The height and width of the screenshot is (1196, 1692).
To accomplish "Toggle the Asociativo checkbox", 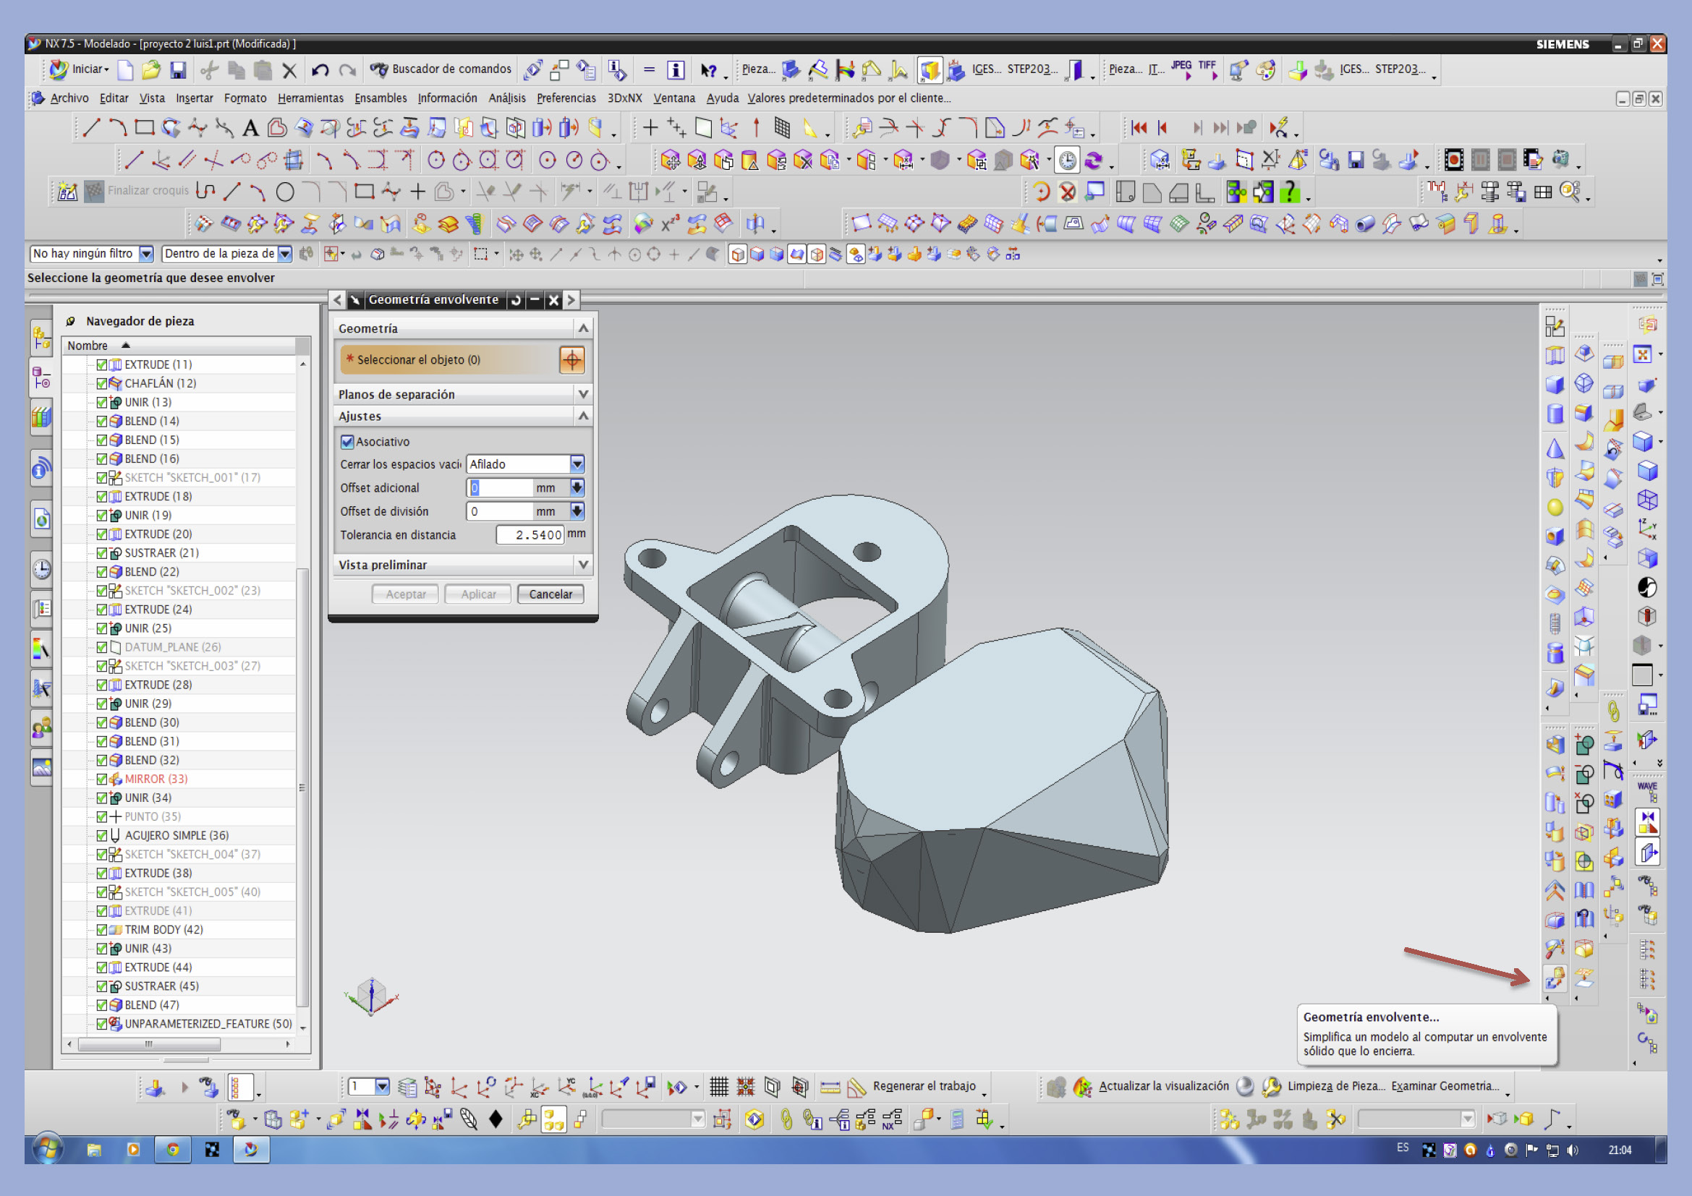I will click(x=347, y=442).
